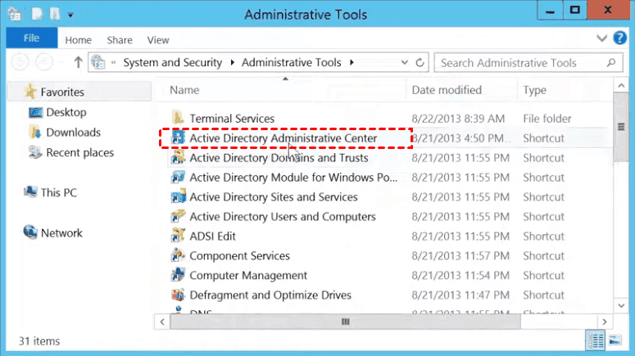This screenshot has width=635, height=356.
Task: Open the address bar history dropdown
Action: coord(403,63)
